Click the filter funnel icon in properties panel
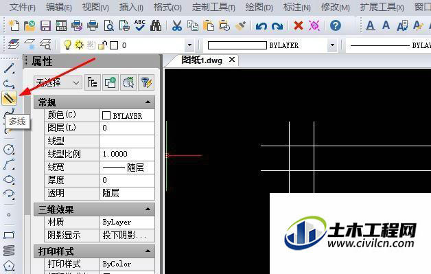431x274 pixels. tap(146, 82)
